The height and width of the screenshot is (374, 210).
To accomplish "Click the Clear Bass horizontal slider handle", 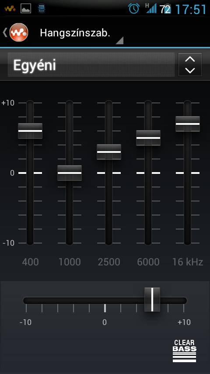I will tap(152, 300).
